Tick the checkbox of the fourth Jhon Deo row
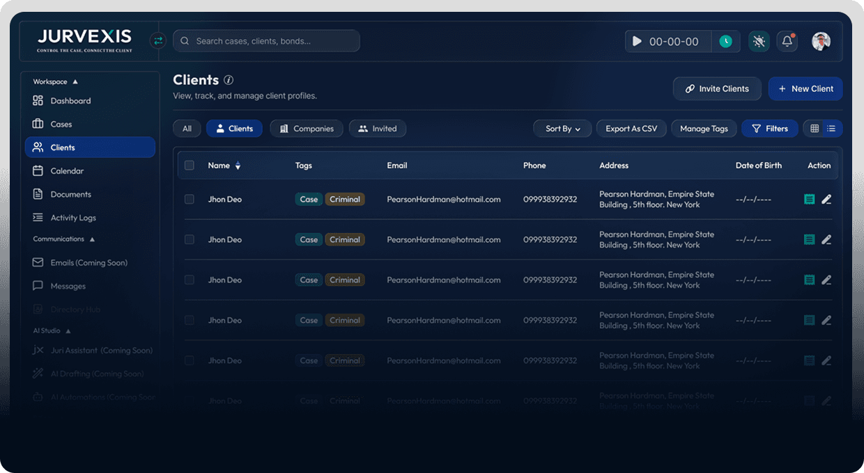This screenshot has height=473, width=864. click(x=190, y=321)
